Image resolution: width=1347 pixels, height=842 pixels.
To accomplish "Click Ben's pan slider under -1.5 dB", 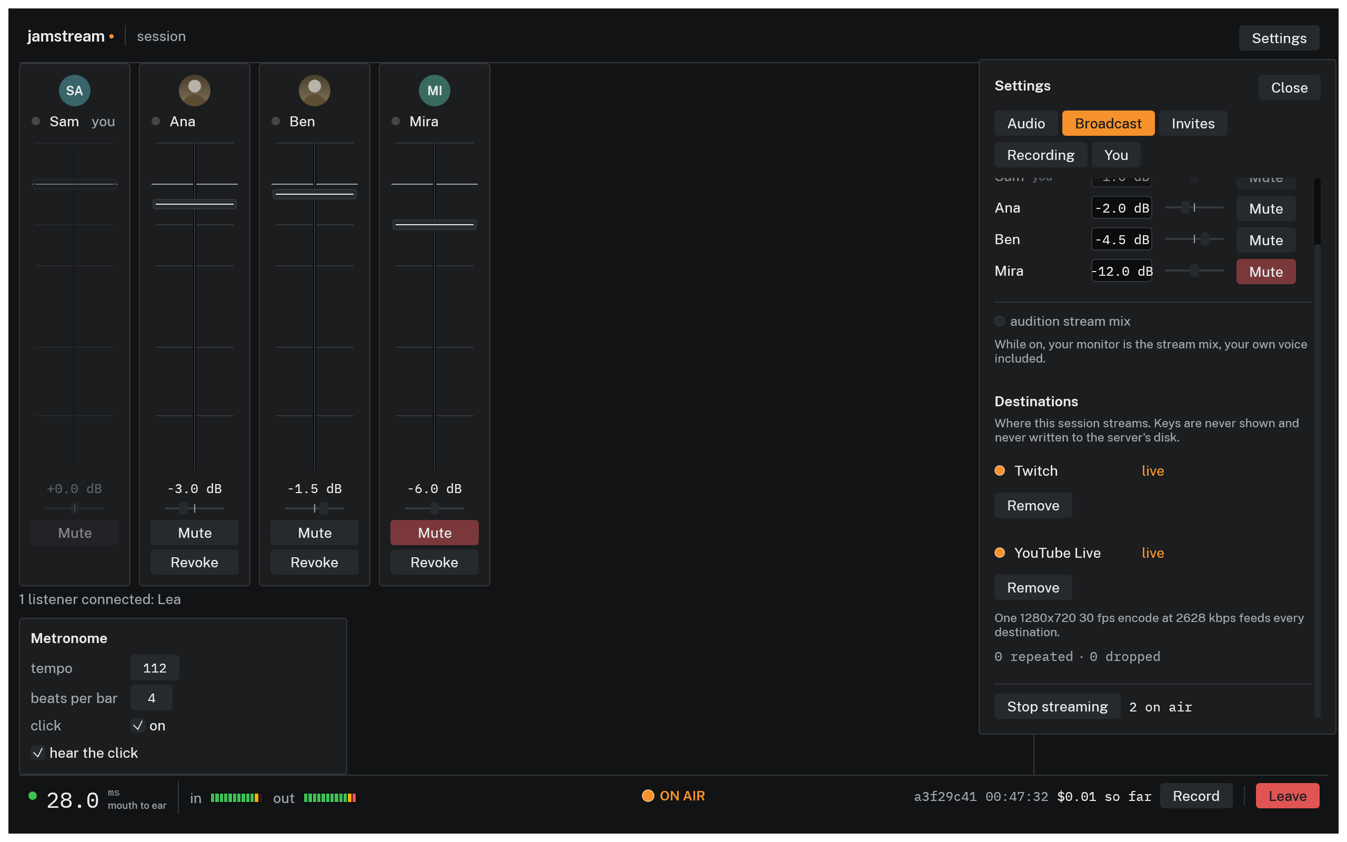I will pos(315,508).
